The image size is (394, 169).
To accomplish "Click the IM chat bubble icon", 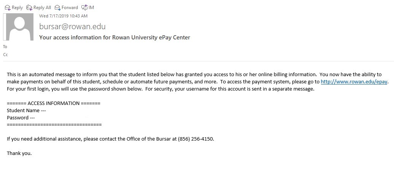I will click(84, 7).
